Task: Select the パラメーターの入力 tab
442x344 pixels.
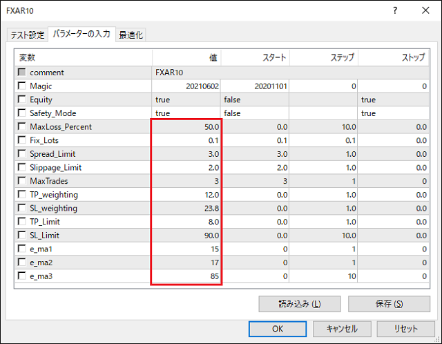Action: (x=81, y=34)
